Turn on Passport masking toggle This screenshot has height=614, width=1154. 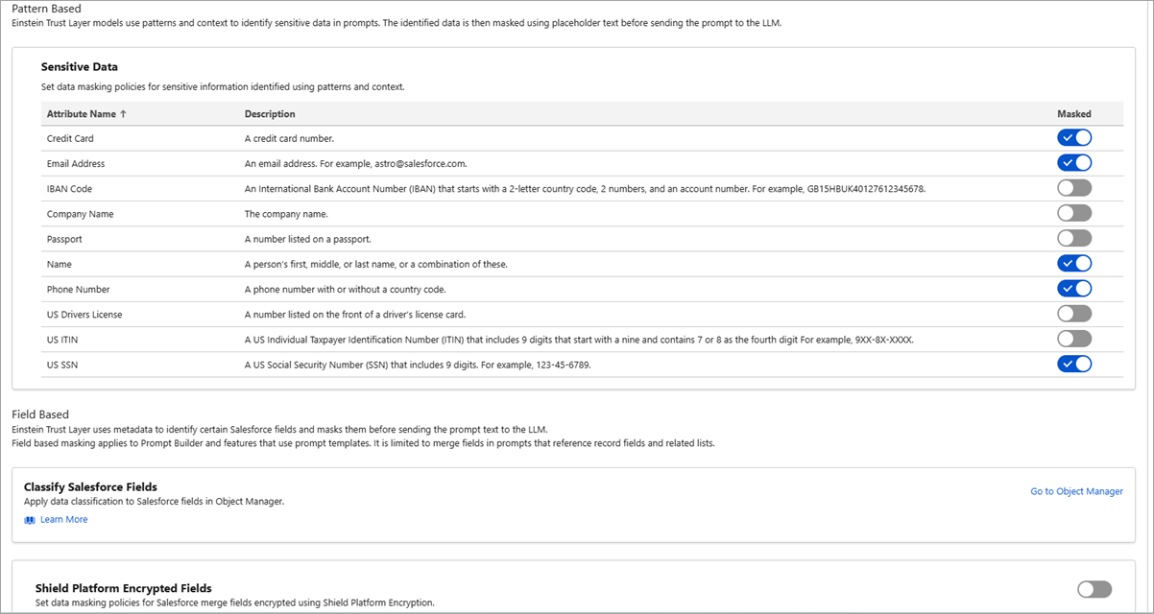1074,238
